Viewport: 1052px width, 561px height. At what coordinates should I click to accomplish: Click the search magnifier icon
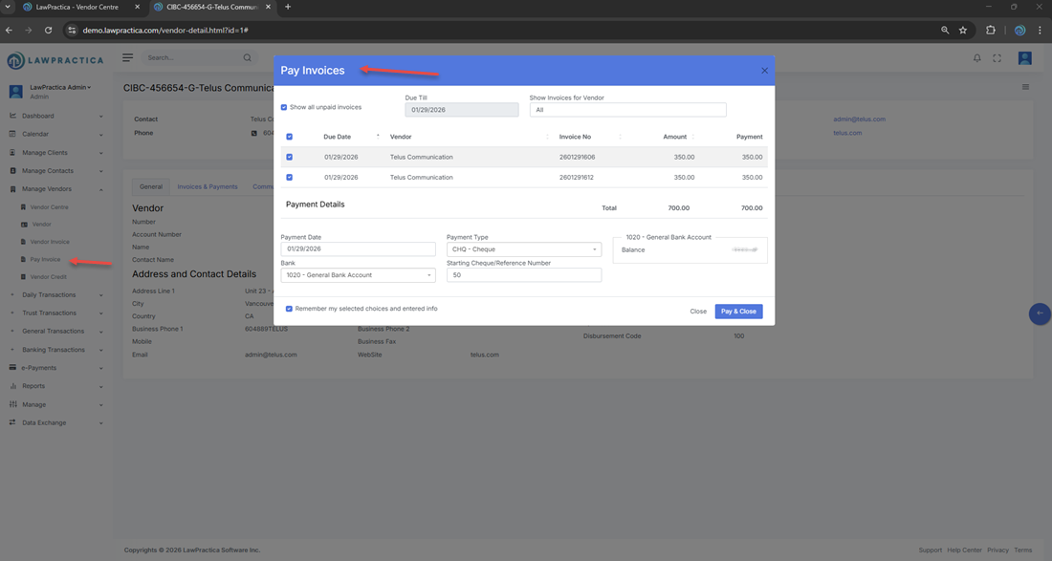pyautogui.click(x=247, y=58)
